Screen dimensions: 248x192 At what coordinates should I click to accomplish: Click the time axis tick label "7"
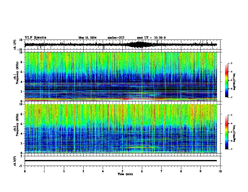pos(162,171)
